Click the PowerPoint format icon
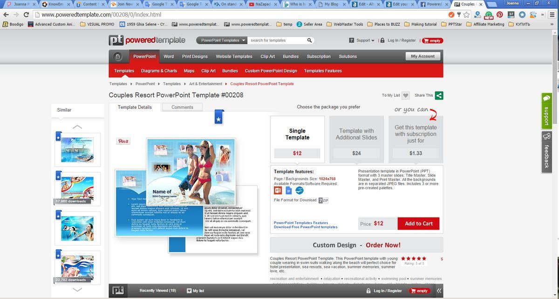The width and height of the screenshot is (559, 299). click(278, 190)
